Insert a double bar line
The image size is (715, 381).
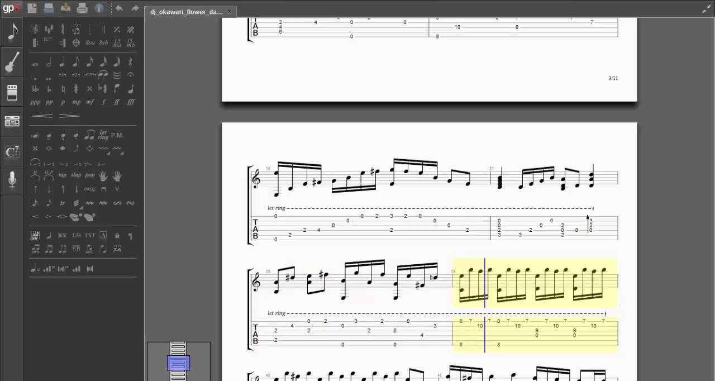pyautogui.click(x=103, y=29)
